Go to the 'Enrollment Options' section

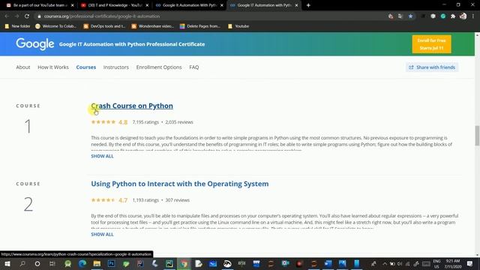click(x=159, y=67)
